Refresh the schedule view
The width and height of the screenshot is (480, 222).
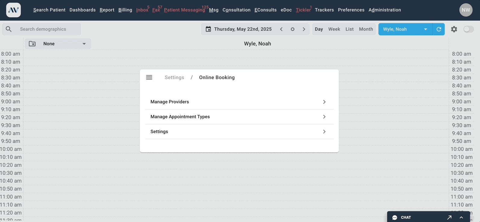[439, 29]
